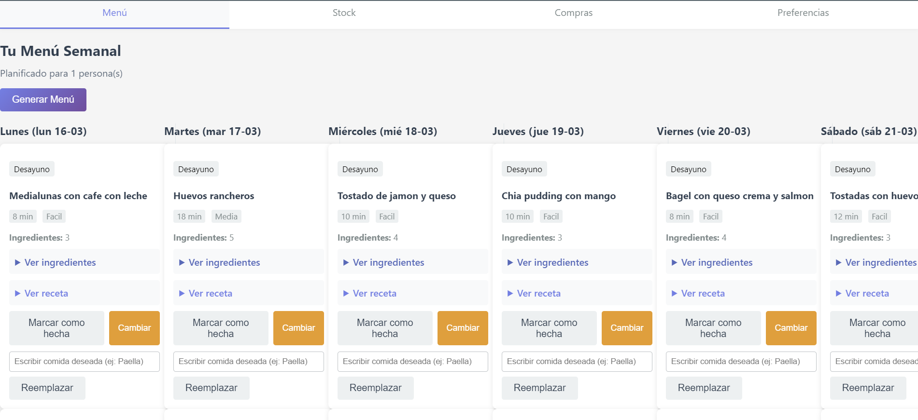Click Reemplazar under Friday's Bagel breakfast
918x420 pixels.
click(704, 388)
